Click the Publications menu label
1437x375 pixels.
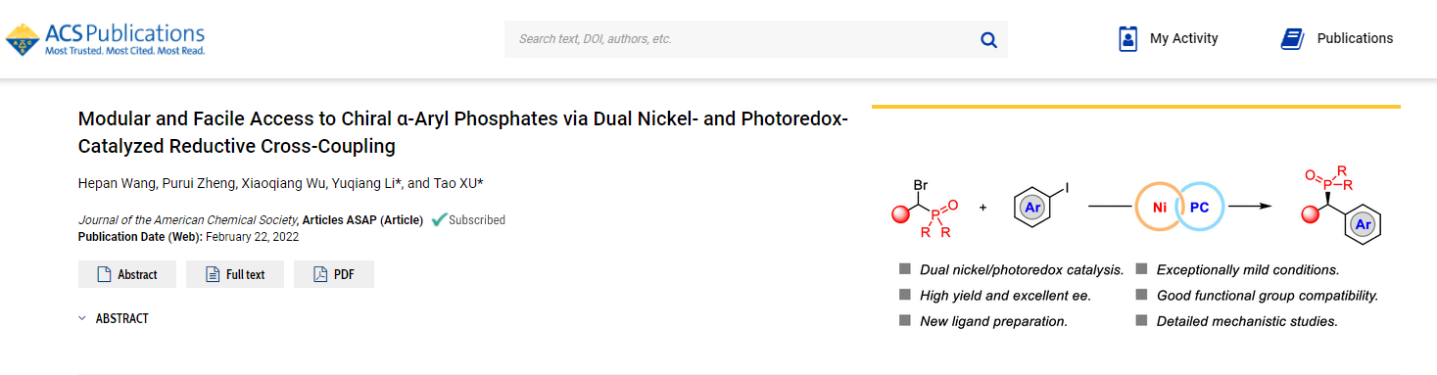pos(1355,38)
